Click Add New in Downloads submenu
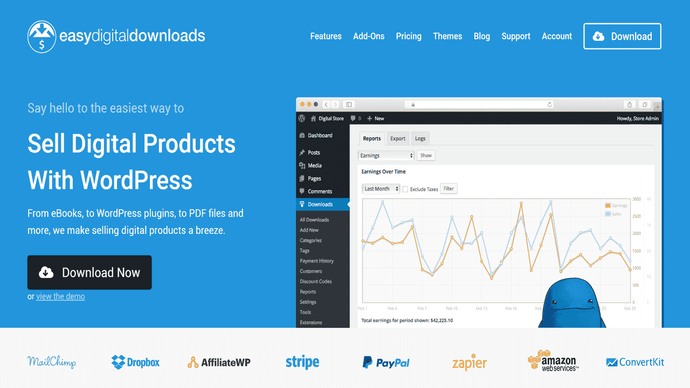690x388 pixels. click(309, 230)
